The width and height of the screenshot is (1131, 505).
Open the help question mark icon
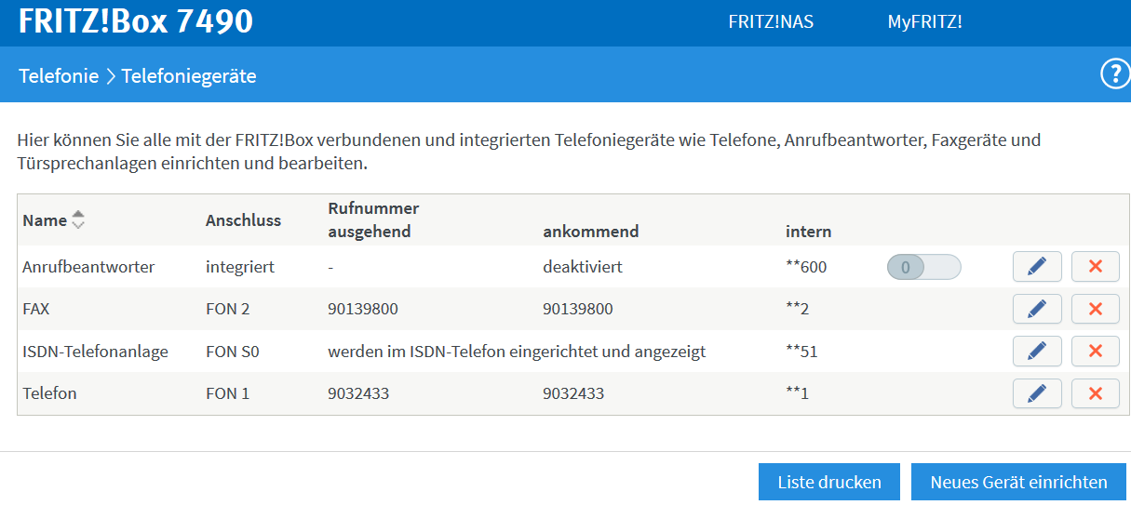point(1114,74)
